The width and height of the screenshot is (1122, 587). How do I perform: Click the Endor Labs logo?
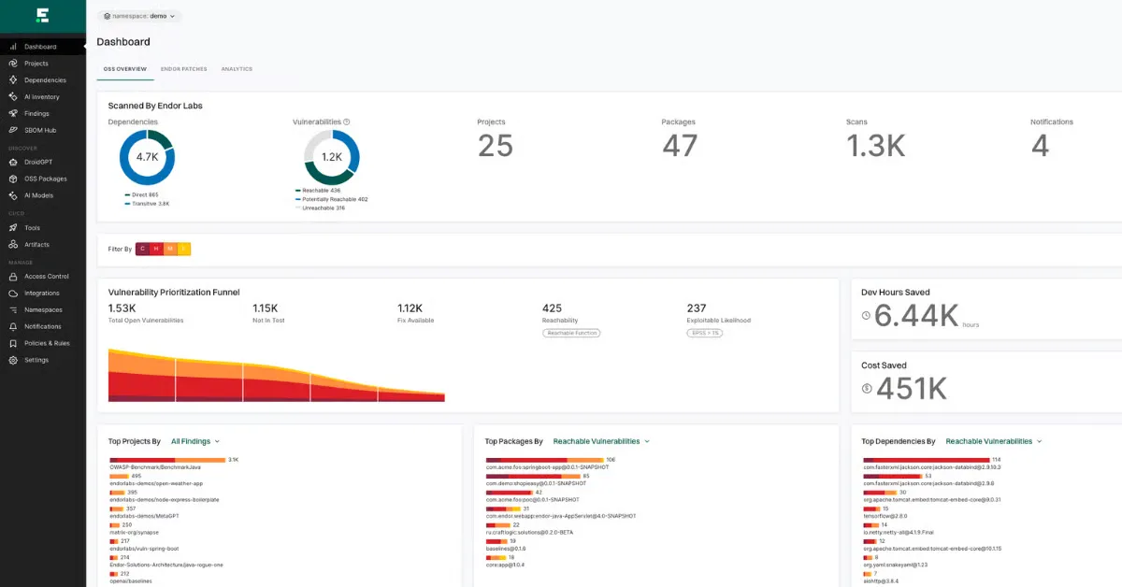point(40,15)
